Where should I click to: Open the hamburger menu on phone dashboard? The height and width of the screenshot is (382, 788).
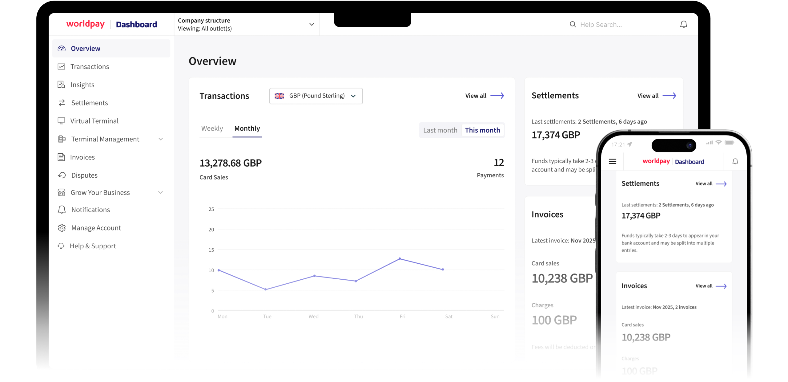[x=613, y=161]
